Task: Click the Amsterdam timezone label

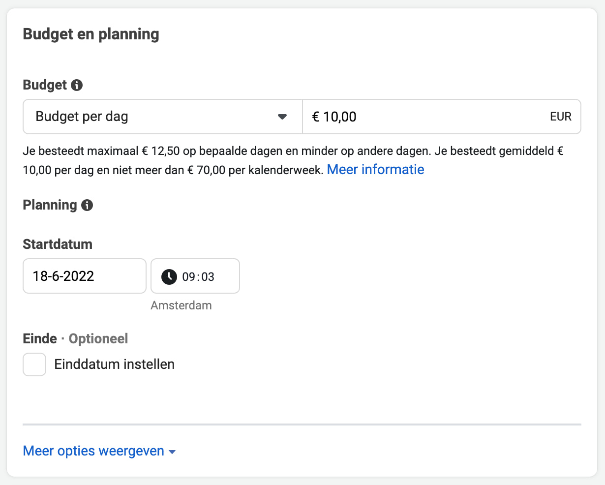Action: (181, 305)
